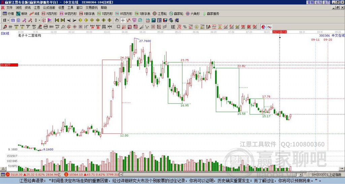Toggle the crosshair cursor tool
The image size is (345, 184).
point(123,20)
